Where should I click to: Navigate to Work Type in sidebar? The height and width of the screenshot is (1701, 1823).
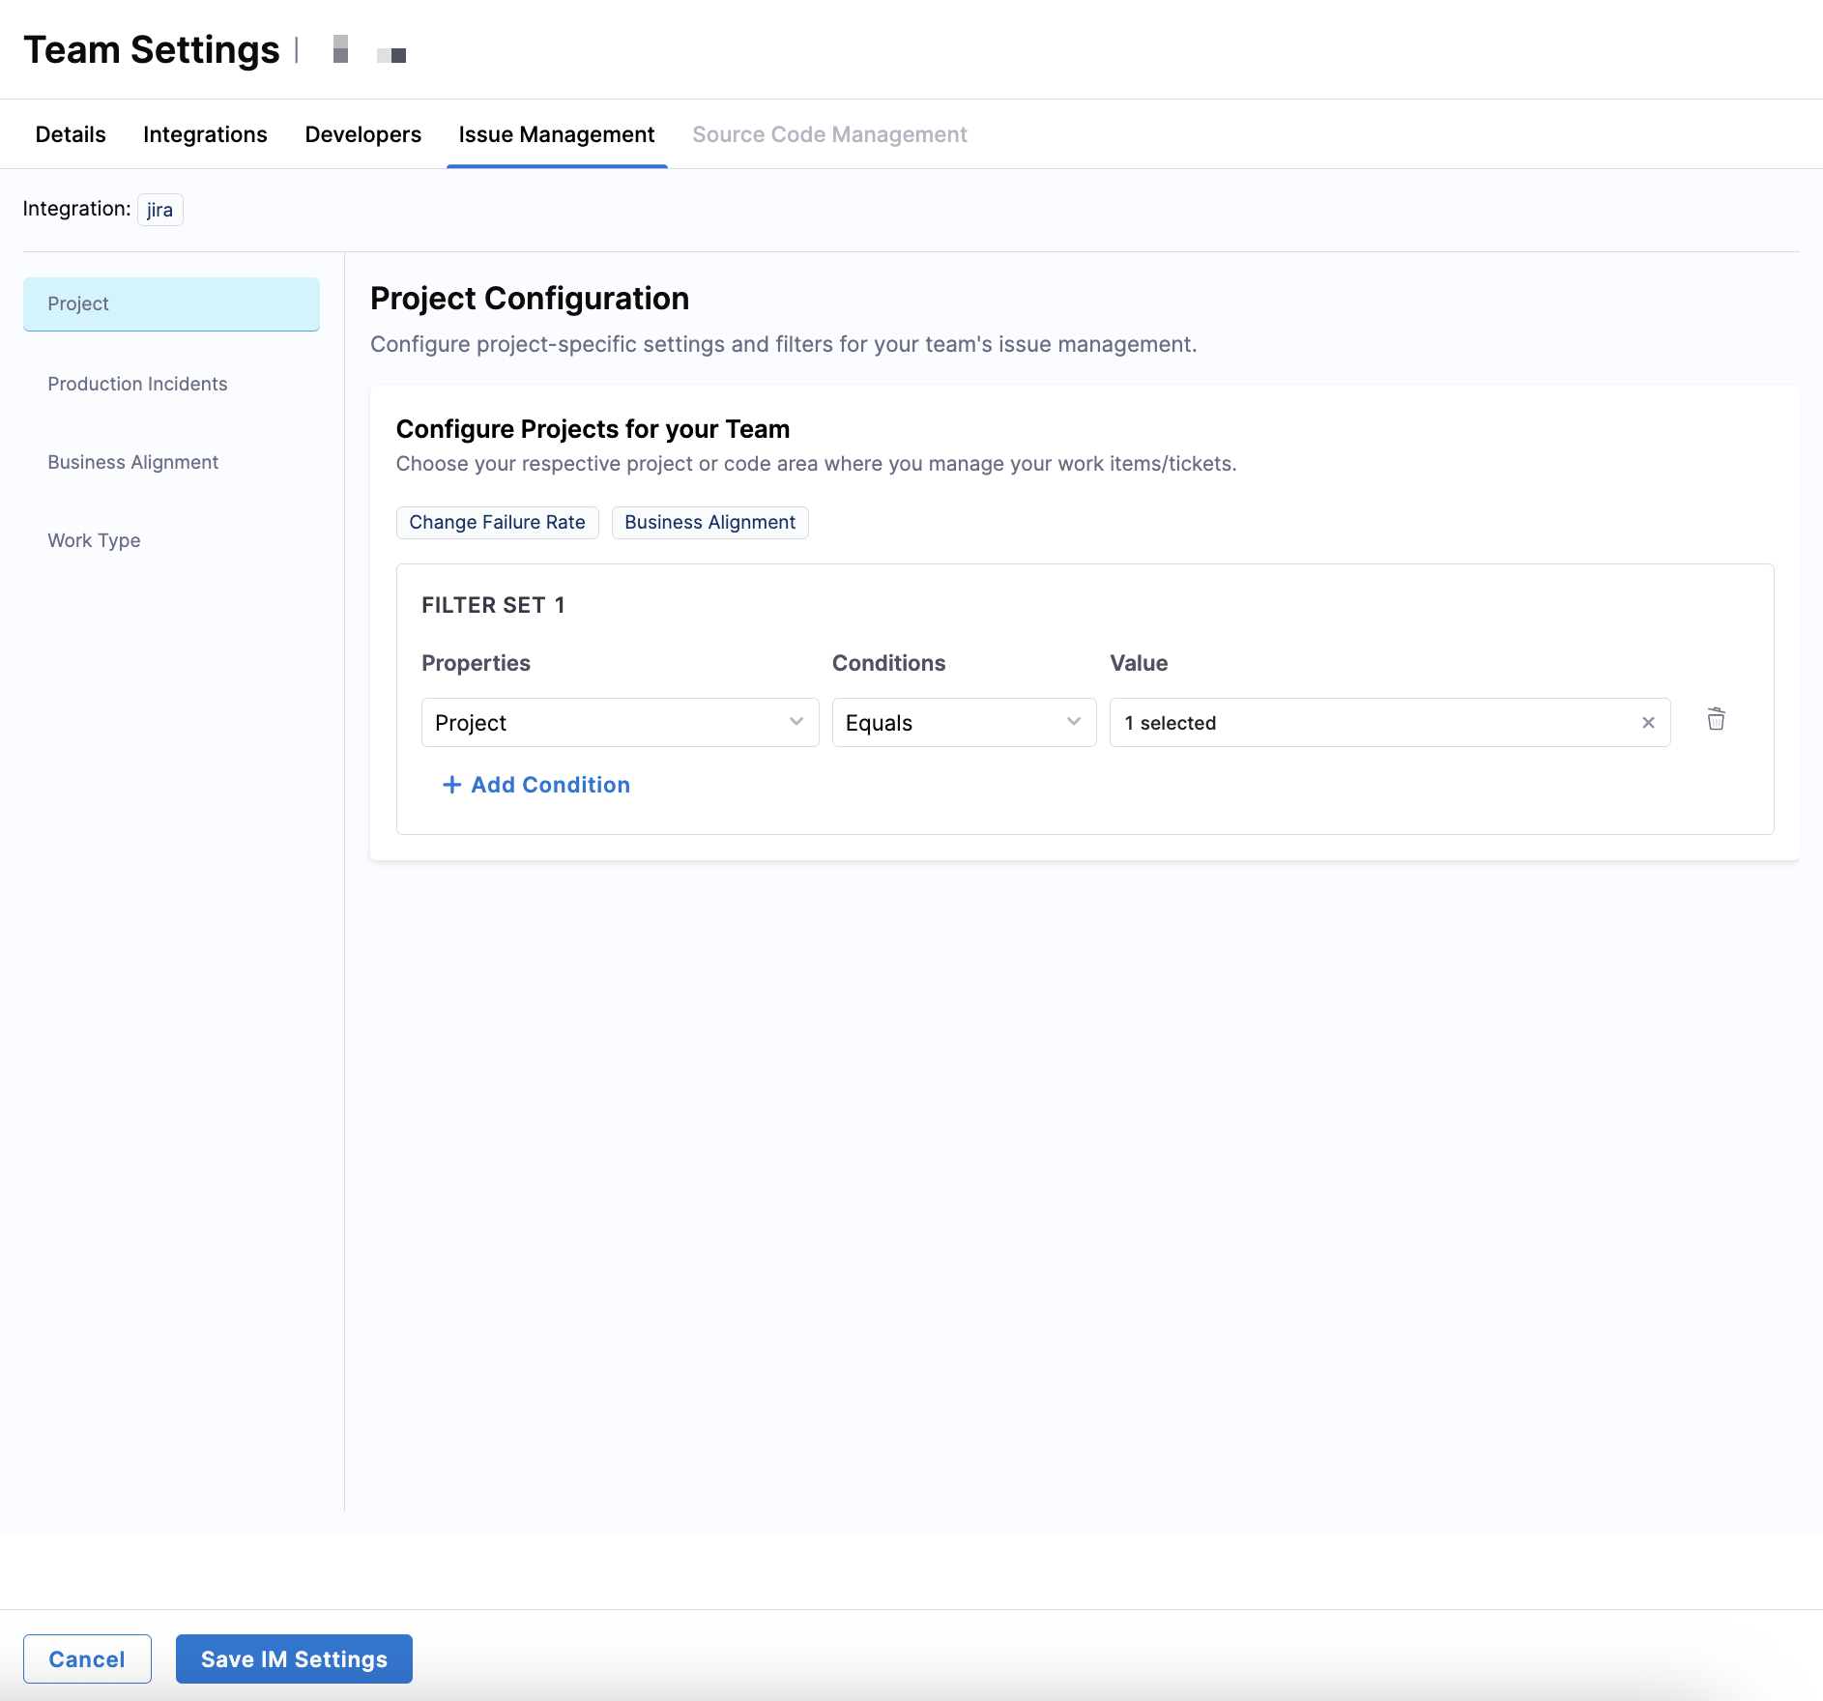(94, 540)
